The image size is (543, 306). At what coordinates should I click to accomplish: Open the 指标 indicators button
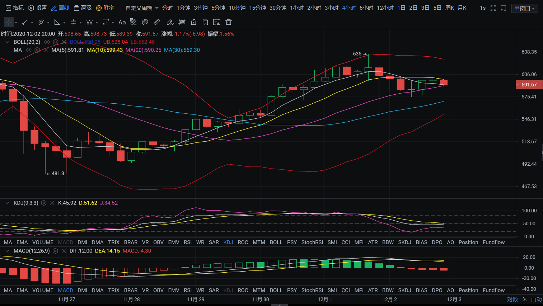pyautogui.click(x=15, y=8)
